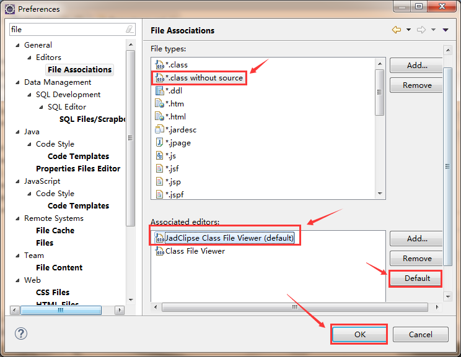Collapse the Java tree node
This screenshot has height=357, width=461.
point(17,132)
